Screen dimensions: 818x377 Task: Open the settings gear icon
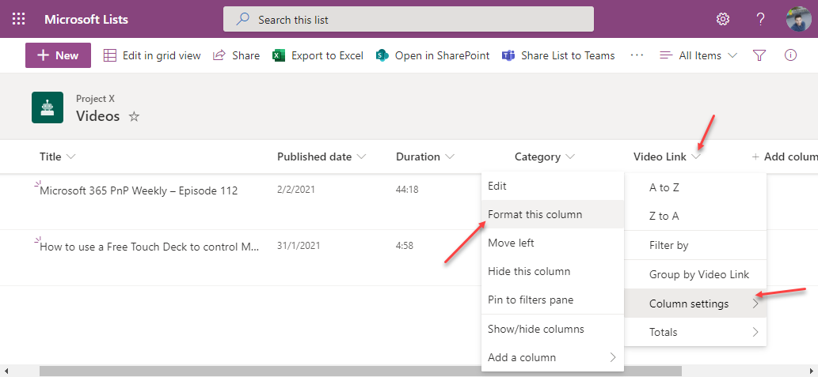(x=722, y=19)
